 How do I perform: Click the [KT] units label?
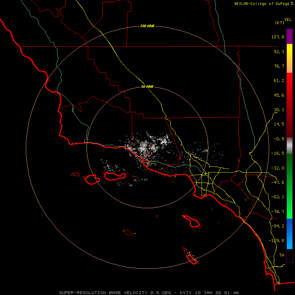click(280, 23)
